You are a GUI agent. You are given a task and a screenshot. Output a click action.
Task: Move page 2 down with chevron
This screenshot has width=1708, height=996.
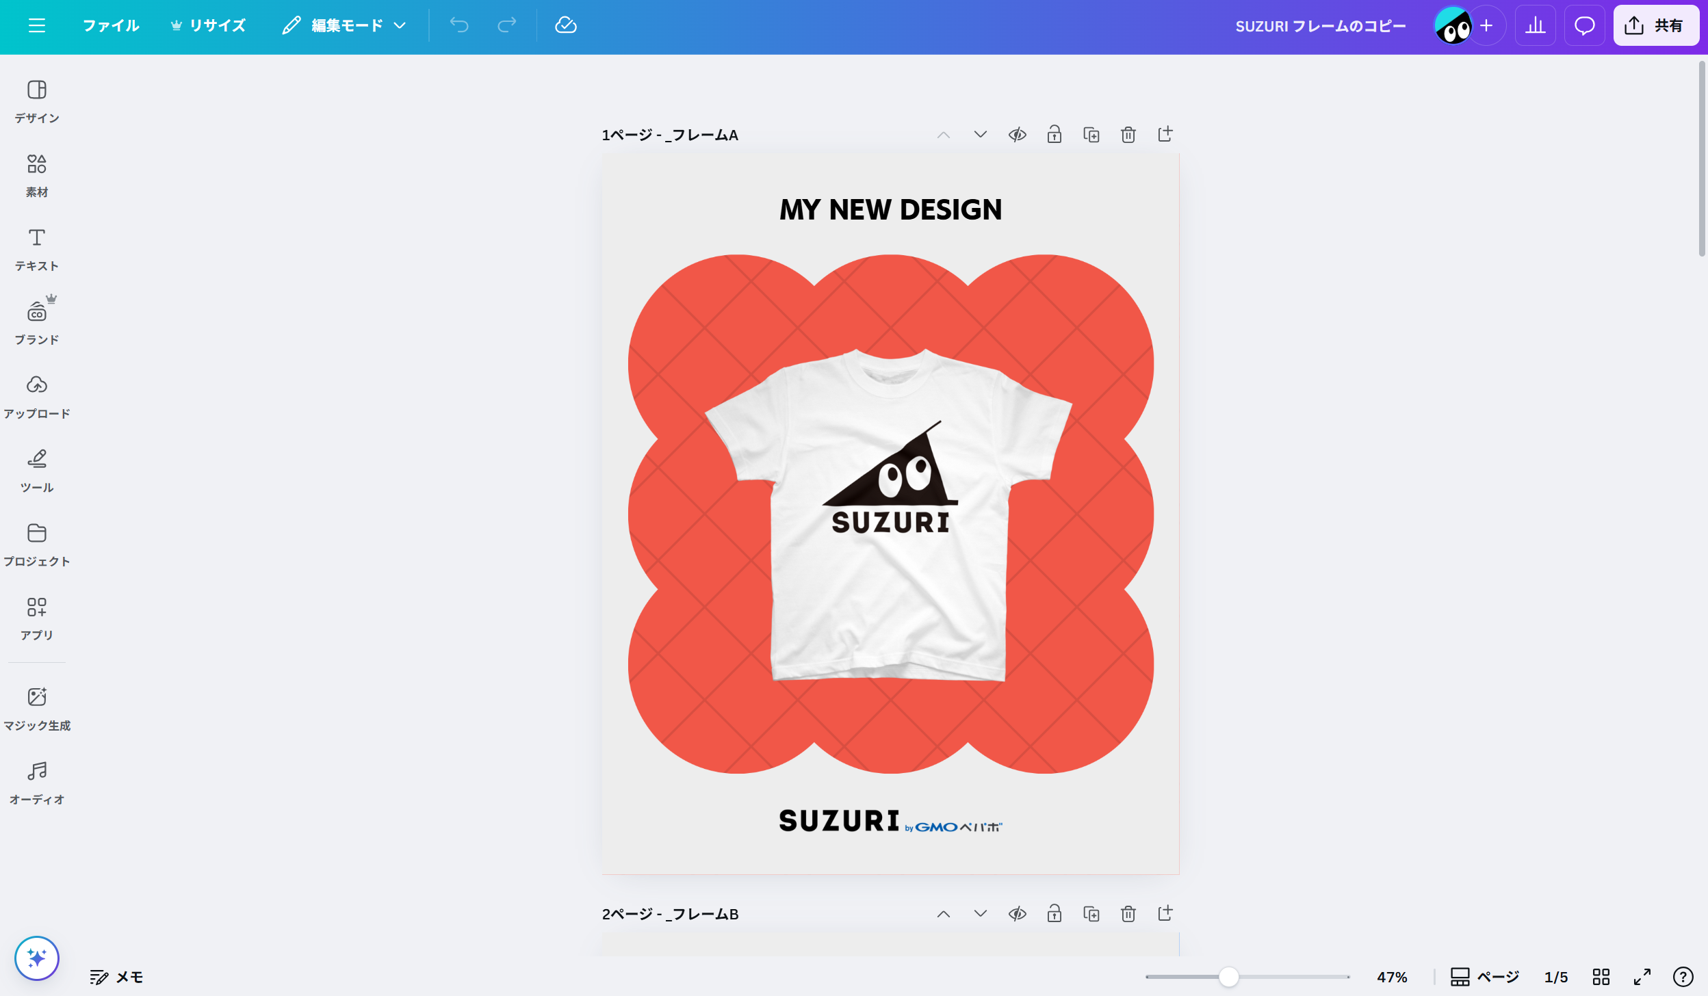click(x=981, y=914)
